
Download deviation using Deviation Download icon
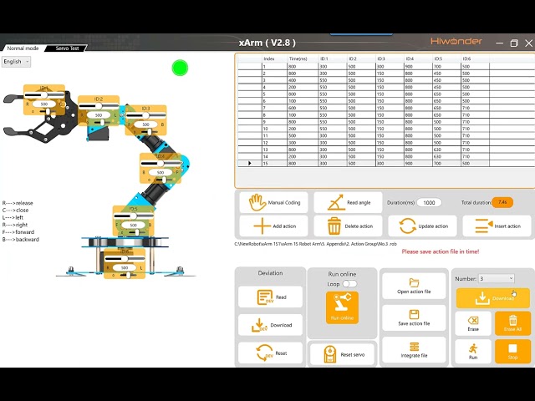point(259,325)
